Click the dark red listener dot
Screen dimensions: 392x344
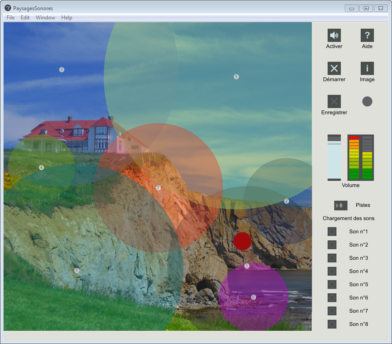pyautogui.click(x=242, y=241)
